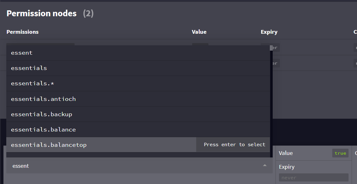Image resolution: width=357 pixels, height=184 pixels.
Task: Click the "never" Expiry field in side panel
Action: coord(313,177)
